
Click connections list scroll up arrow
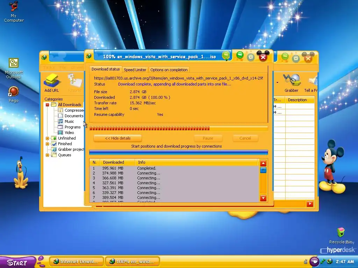tap(263, 163)
